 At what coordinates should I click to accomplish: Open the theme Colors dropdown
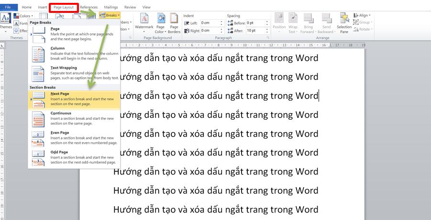23,16
